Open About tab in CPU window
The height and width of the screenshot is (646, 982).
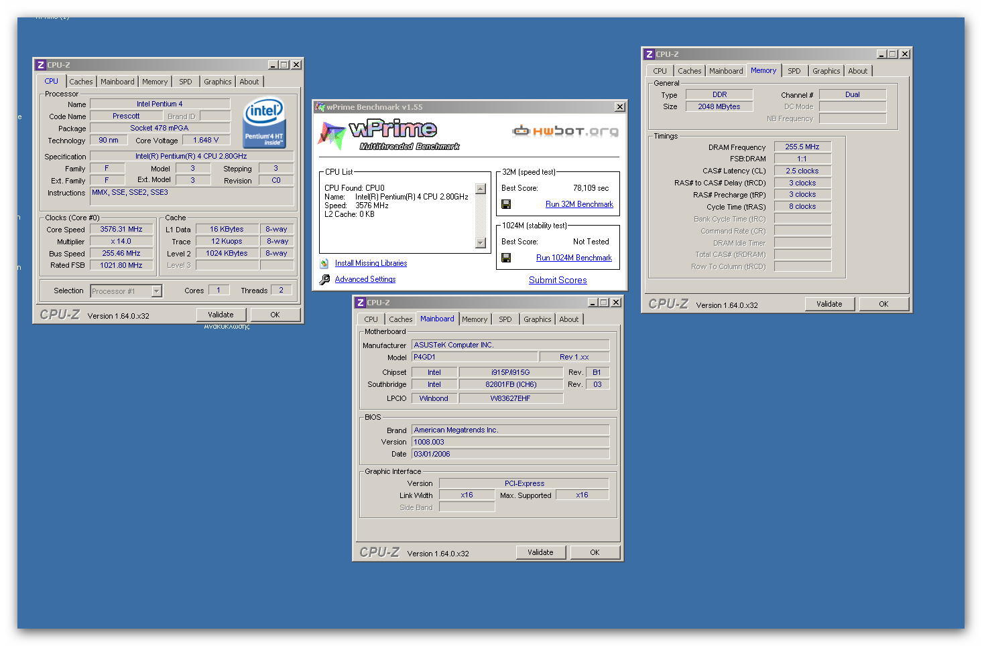click(249, 82)
